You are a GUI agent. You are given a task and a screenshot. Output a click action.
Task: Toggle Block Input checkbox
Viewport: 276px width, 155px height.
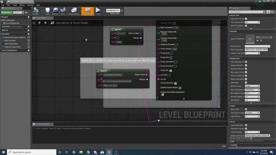click(x=246, y=109)
